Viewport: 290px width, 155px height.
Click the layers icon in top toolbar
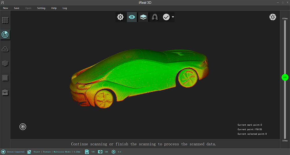coord(143,17)
